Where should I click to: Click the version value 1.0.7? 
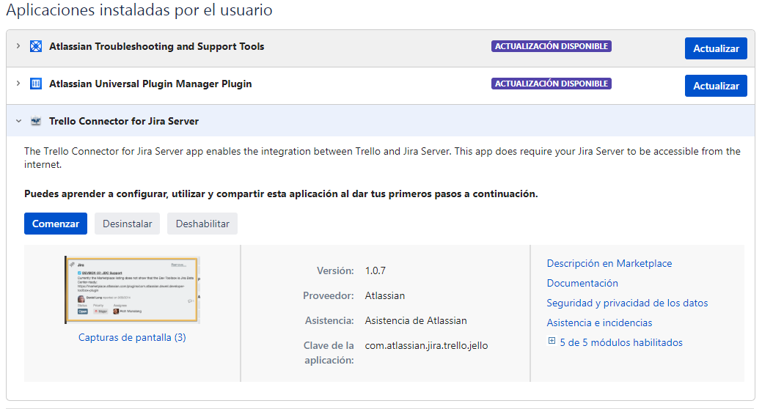(375, 270)
